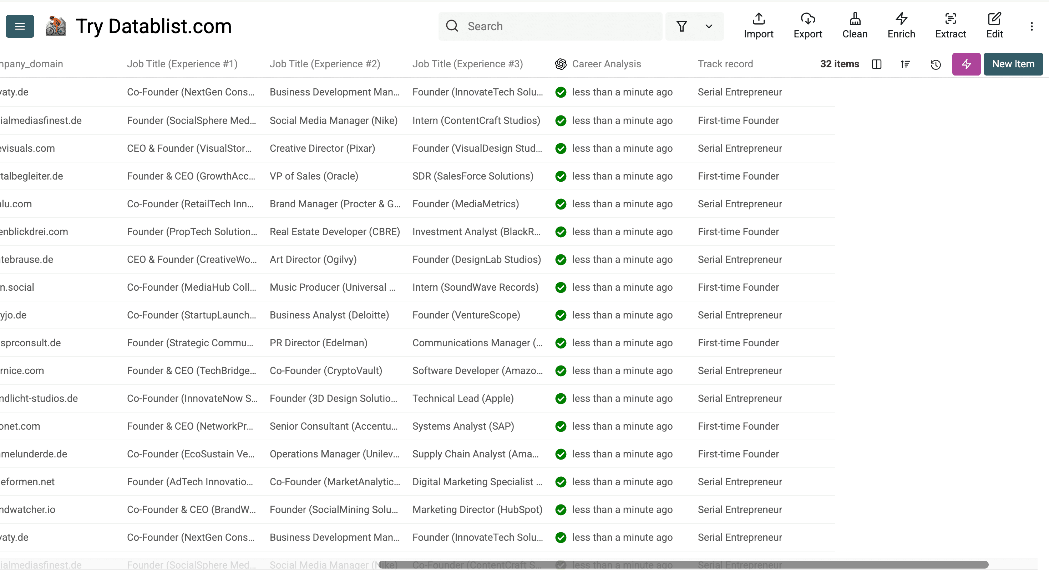The height and width of the screenshot is (570, 1049).
Task: Click the filter funnel icon
Action: click(682, 26)
